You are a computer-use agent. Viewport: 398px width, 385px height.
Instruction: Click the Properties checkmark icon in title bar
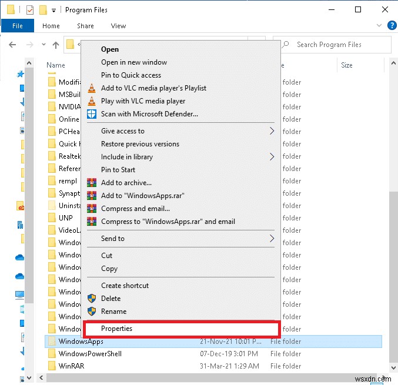(x=30, y=10)
